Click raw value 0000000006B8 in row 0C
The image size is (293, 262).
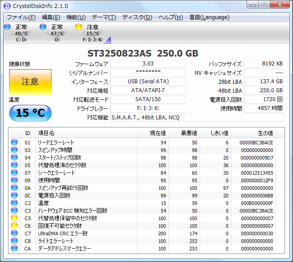(x=257, y=196)
